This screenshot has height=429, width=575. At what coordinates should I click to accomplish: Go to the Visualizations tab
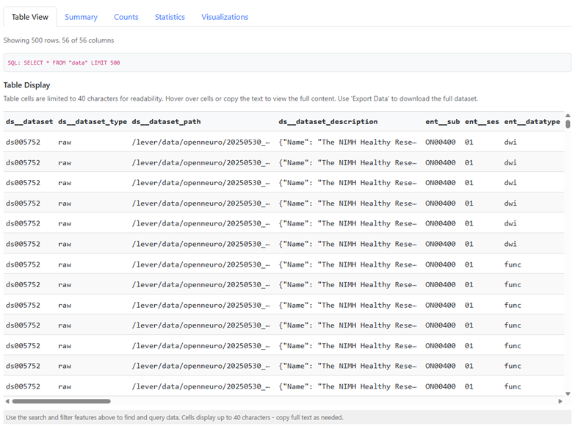click(x=225, y=17)
